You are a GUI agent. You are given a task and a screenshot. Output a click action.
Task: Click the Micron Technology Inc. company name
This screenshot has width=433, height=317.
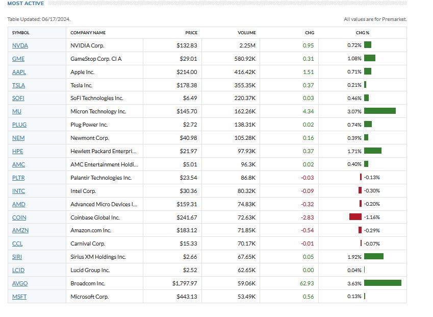tap(98, 111)
